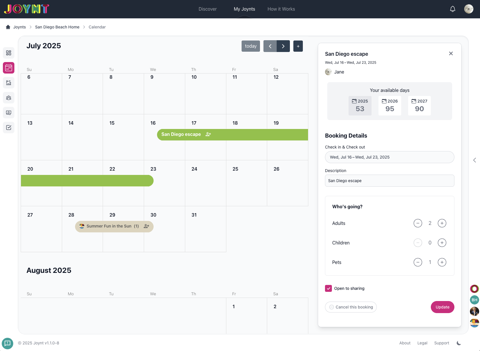480x351 pixels.
Task: Open the tasks checklist icon in sidebar
Action: point(9,128)
